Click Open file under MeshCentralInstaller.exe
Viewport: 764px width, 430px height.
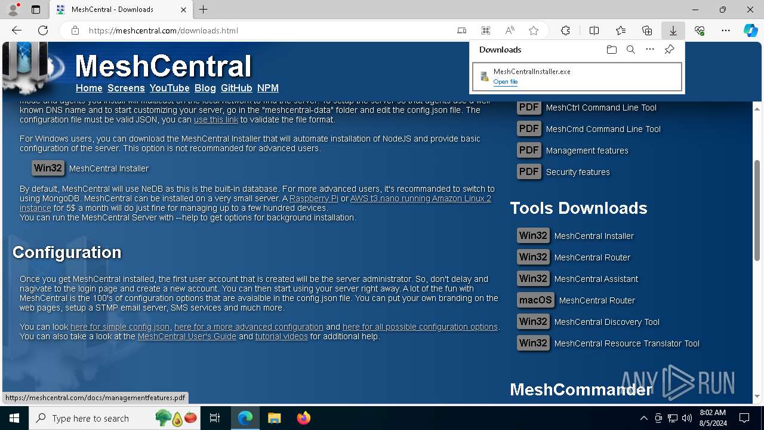(x=506, y=82)
